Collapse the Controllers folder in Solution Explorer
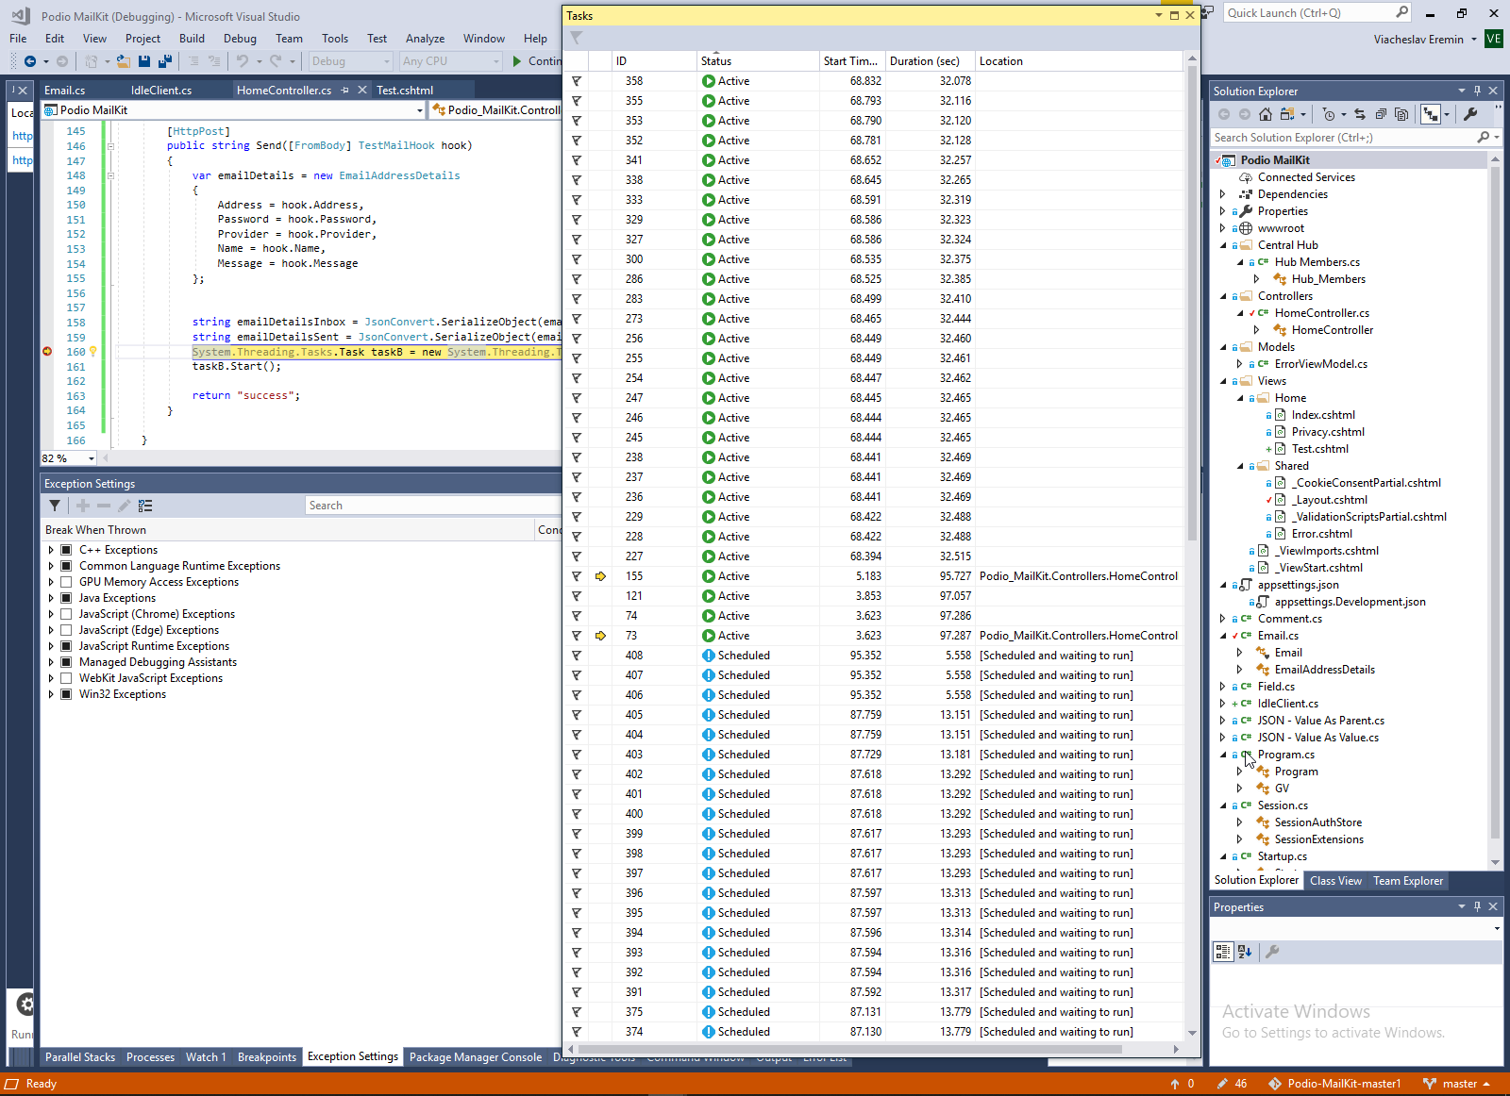This screenshot has height=1096, width=1510. pos(1223,296)
